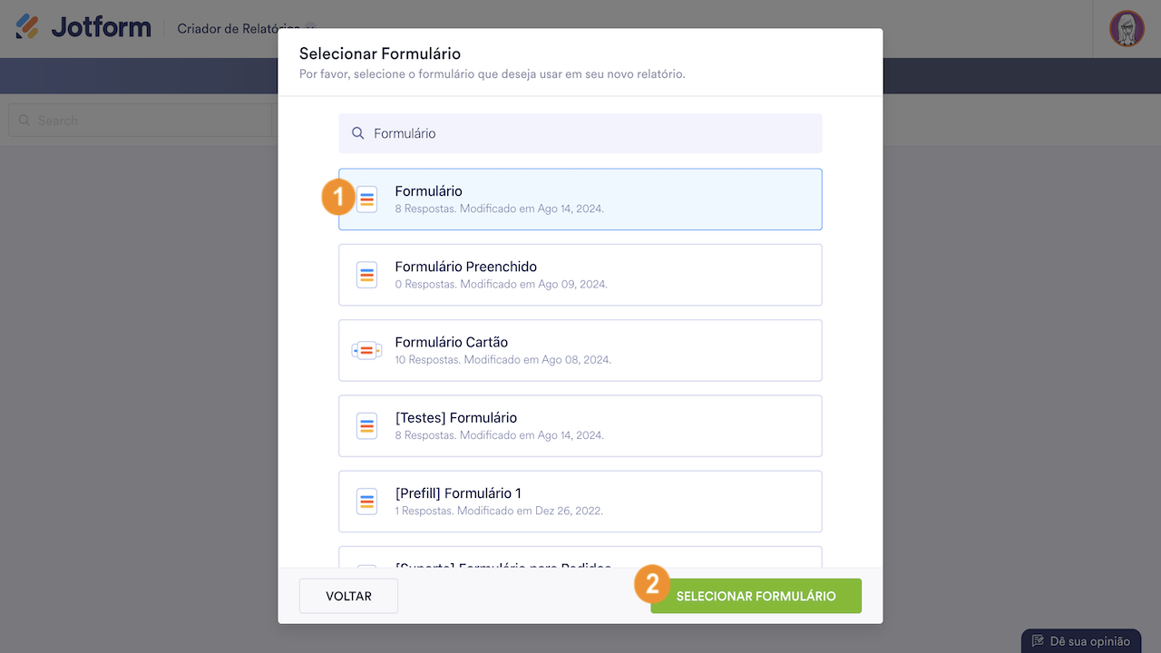The image size is (1161, 653).
Task: Choose the [Testes] Formulário entry
Action: tap(580, 425)
